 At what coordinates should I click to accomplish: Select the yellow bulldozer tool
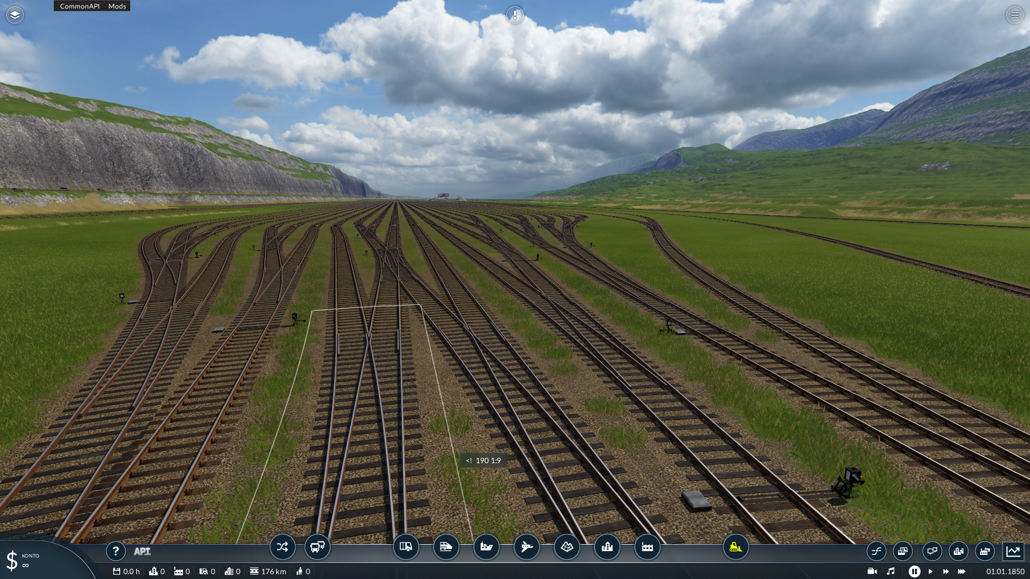tap(735, 547)
